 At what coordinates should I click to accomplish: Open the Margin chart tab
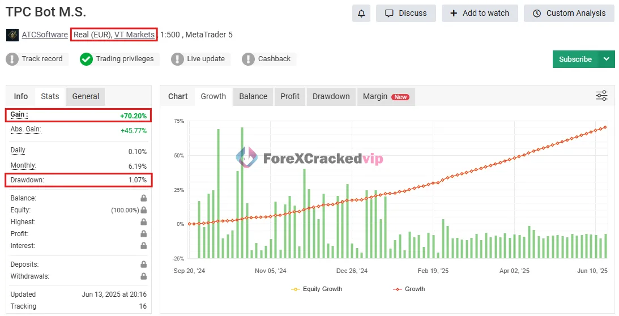[x=386, y=96]
